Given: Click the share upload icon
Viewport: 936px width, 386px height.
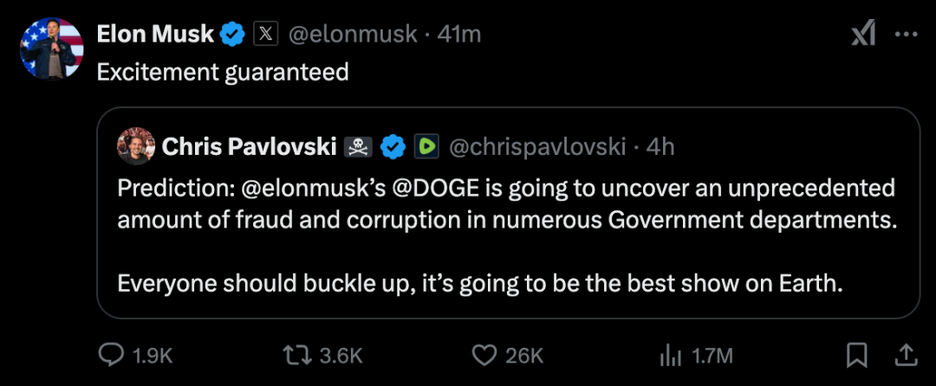Looking at the screenshot, I should click(905, 355).
